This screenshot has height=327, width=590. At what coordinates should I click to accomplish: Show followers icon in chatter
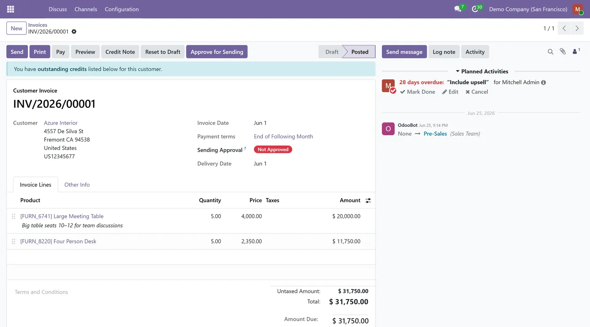[576, 51]
